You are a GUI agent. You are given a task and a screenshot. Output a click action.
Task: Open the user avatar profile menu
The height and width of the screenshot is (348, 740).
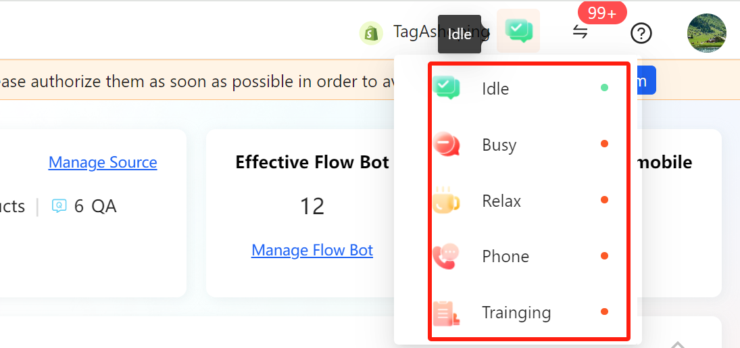point(706,32)
